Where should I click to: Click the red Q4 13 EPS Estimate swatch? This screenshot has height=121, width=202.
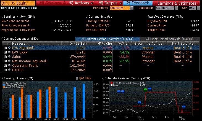(x=112, y=83)
